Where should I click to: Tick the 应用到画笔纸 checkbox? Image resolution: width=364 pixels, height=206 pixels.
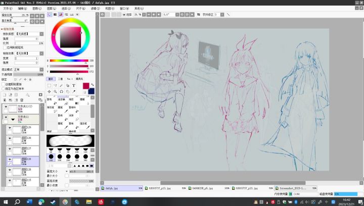click(5, 47)
